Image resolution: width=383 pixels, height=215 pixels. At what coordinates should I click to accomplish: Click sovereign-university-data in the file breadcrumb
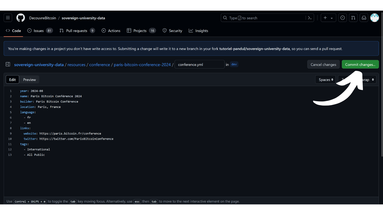pos(39,64)
